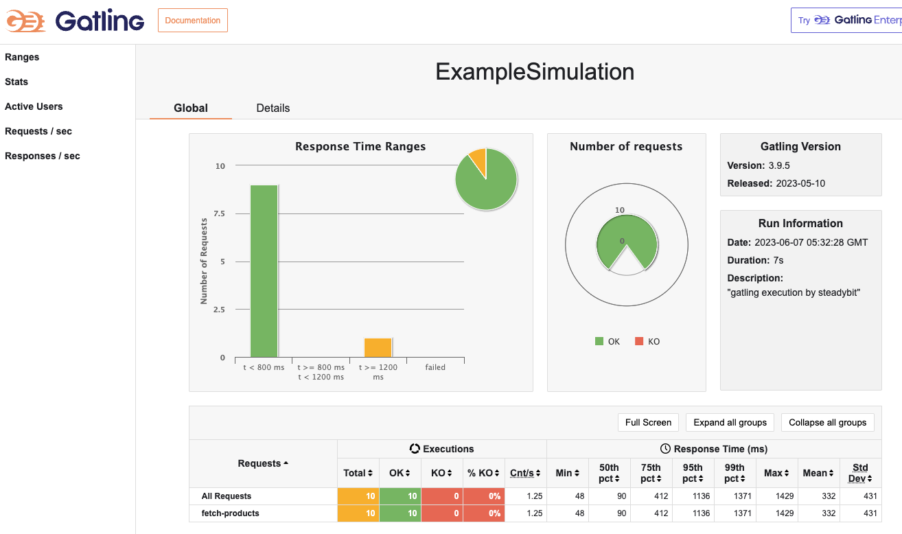Click release date 2023-05-10
902x534 pixels.
(800, 183)
